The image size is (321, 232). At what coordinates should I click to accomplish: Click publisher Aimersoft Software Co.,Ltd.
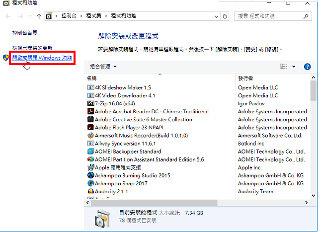(x=270, y=136)
